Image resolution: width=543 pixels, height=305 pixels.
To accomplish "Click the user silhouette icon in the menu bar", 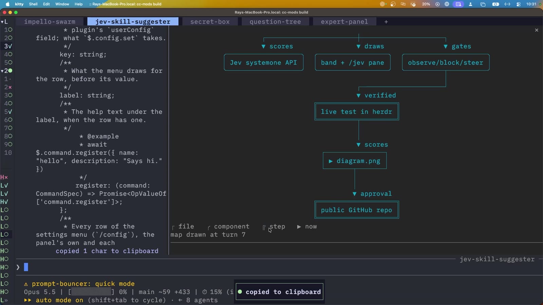I will click(x=470, y=4).
